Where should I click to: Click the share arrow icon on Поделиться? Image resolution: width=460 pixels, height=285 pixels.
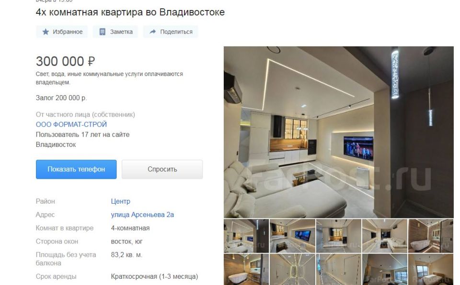click(152, 32)
